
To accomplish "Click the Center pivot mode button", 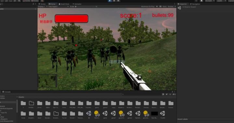I will click(x=27, y=1).
